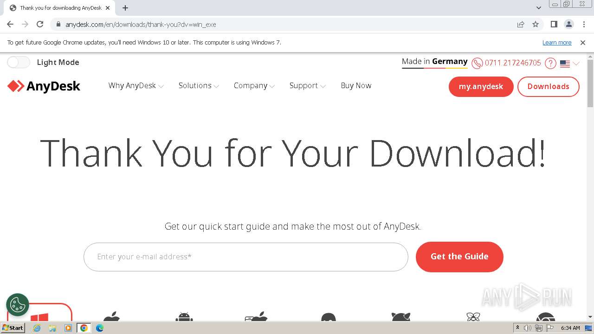Expand the Support menu

(308, 86)
